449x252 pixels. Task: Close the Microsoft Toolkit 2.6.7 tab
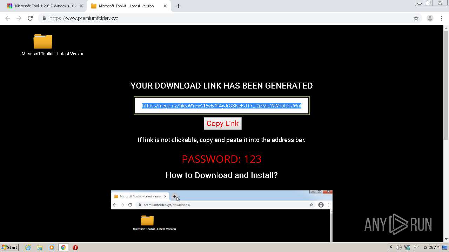click(81, 6)
